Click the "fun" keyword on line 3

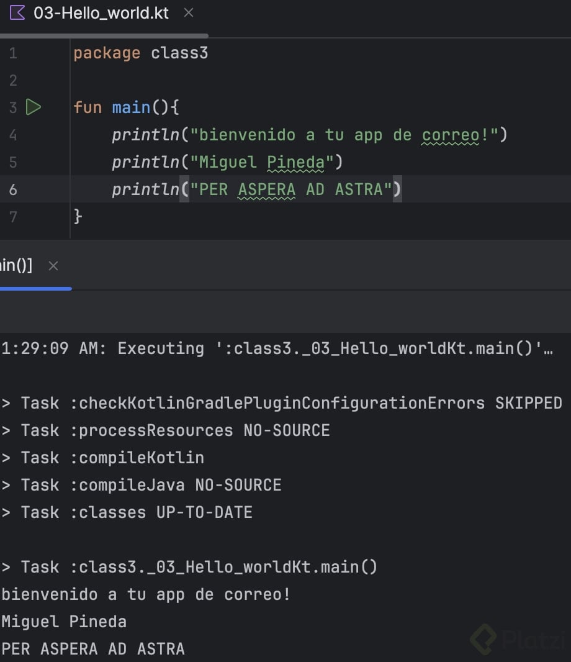tap(88, 107)
